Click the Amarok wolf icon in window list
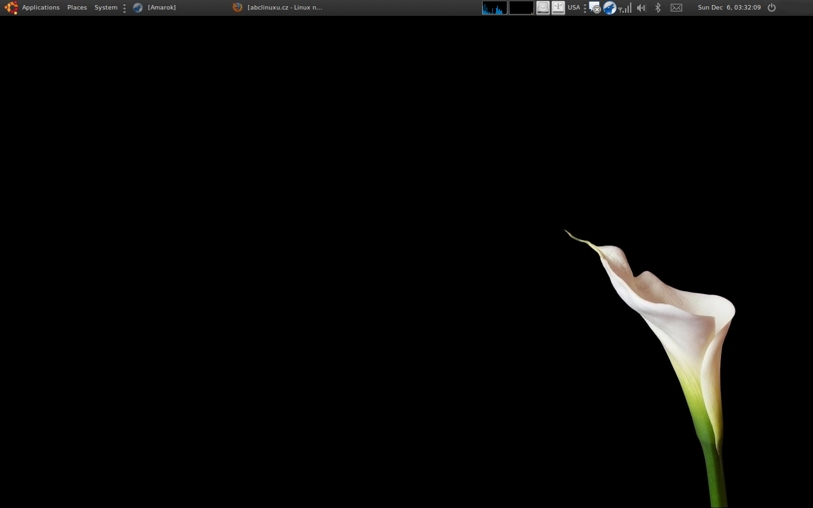This screenshot has height=508, width=813. 138,8
